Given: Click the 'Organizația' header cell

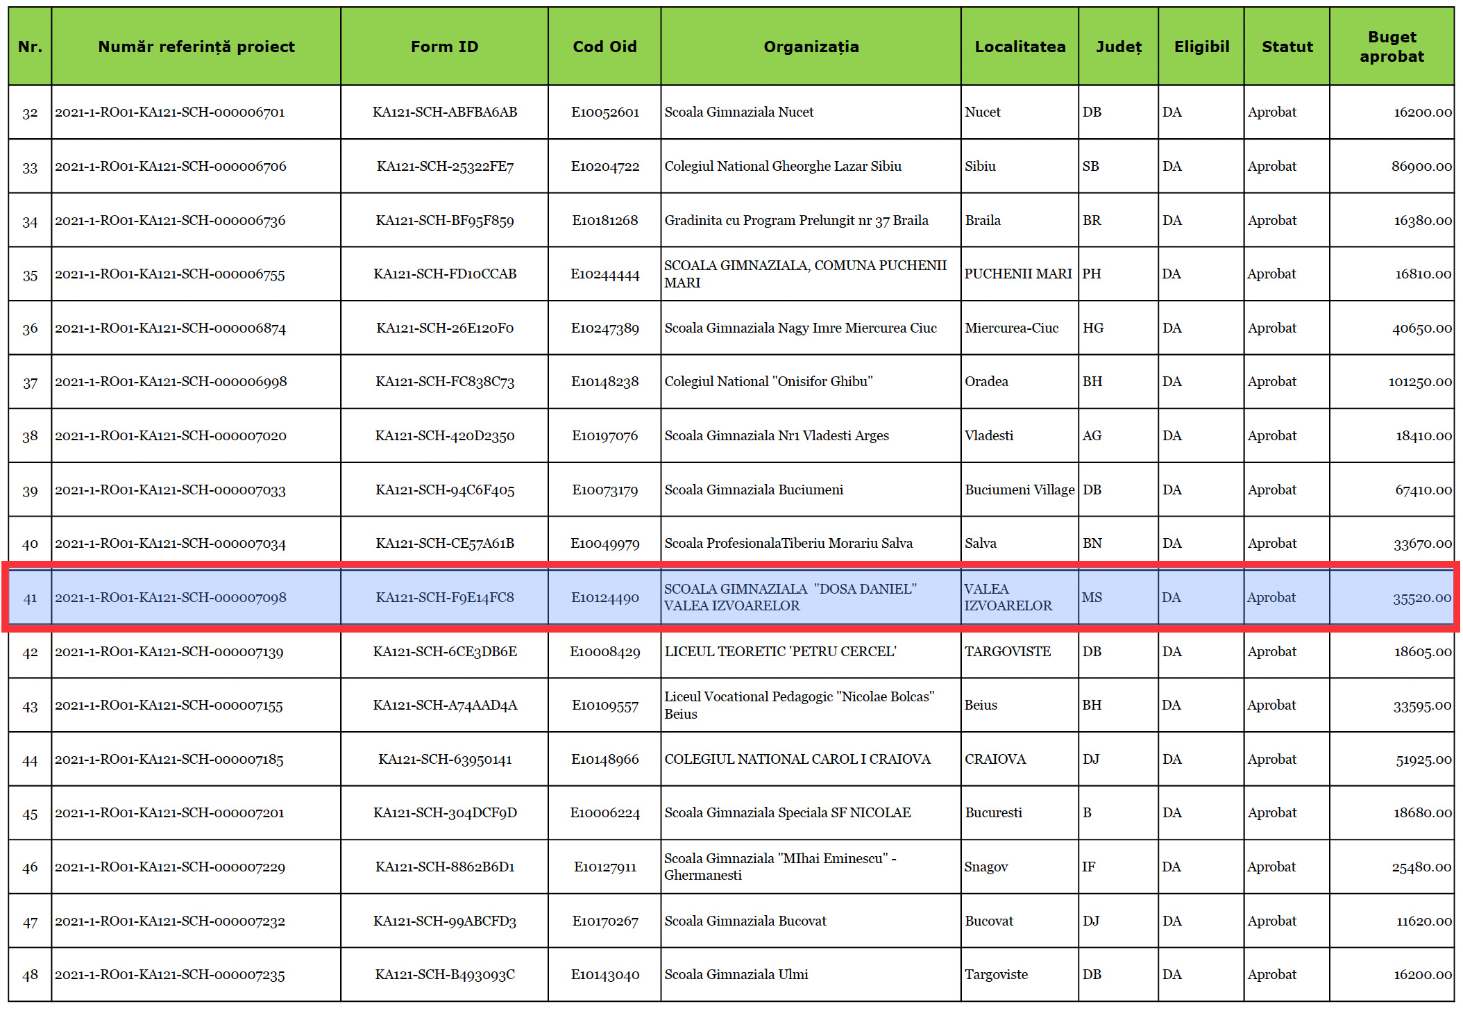Looking at the screenshot, I should (811, 47).
